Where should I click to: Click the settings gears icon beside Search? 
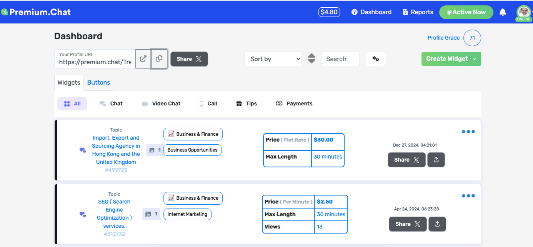pyautogui.click(x=376, y=59)
